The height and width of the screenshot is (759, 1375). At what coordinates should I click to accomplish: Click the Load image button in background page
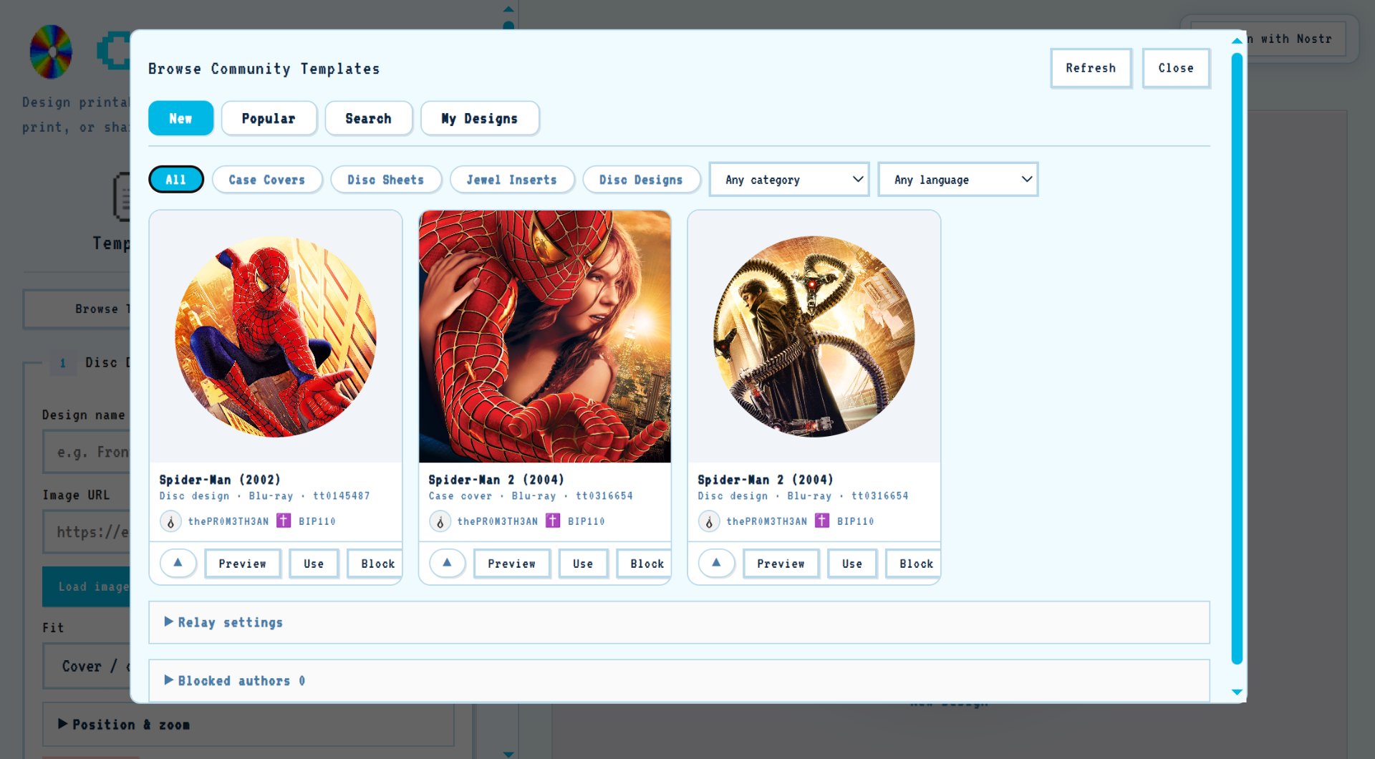click(86, 586)
